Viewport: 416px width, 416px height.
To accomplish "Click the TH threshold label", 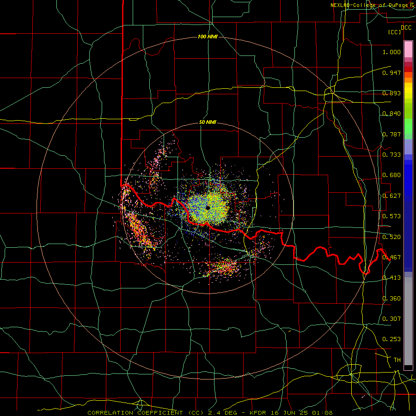I will pos(397,360).
